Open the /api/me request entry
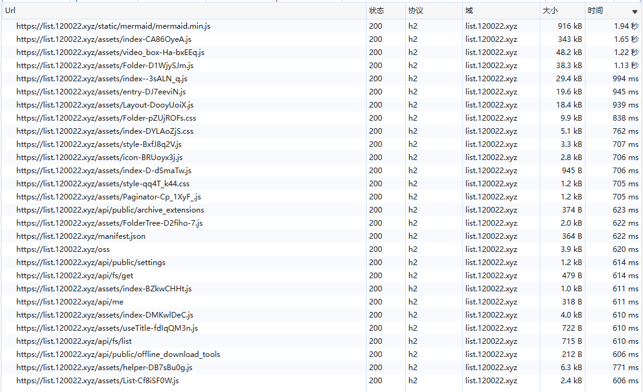 pyautogui.click(x=69, y=302)
